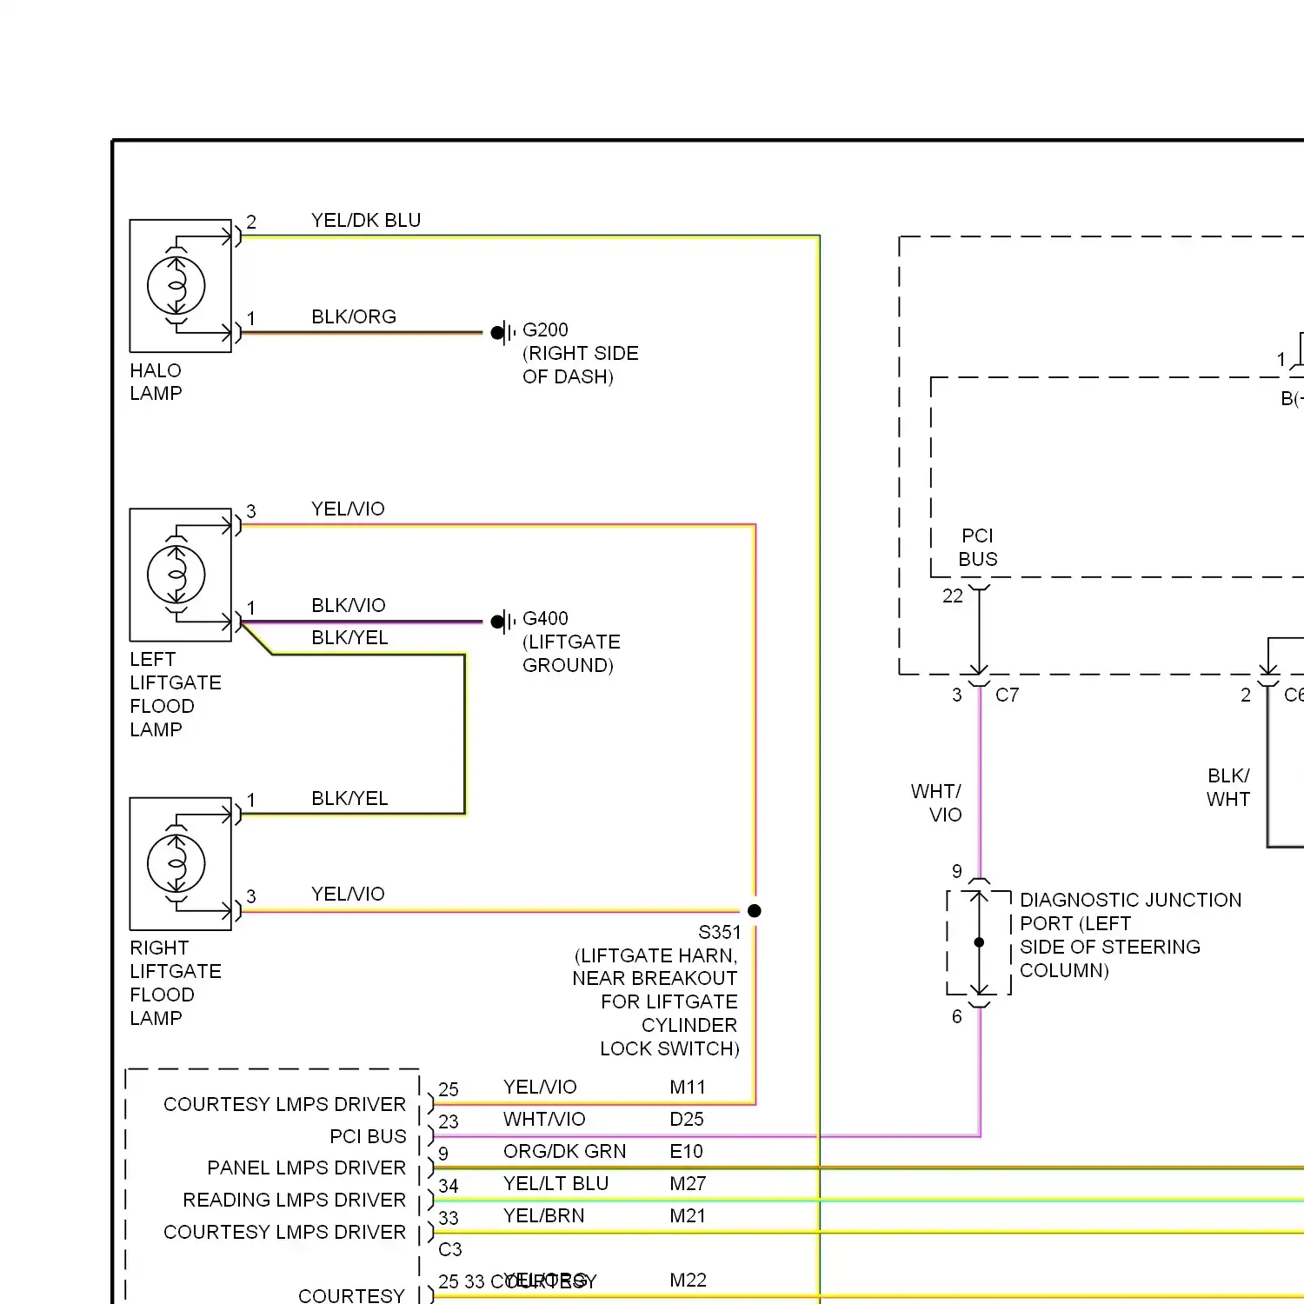Click the G400 label text
Viewport: 1304px width, 1304px height.
click(x=545, y=619)
